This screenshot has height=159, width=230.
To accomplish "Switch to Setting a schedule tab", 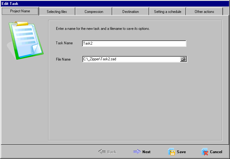I will pos(168,12).
